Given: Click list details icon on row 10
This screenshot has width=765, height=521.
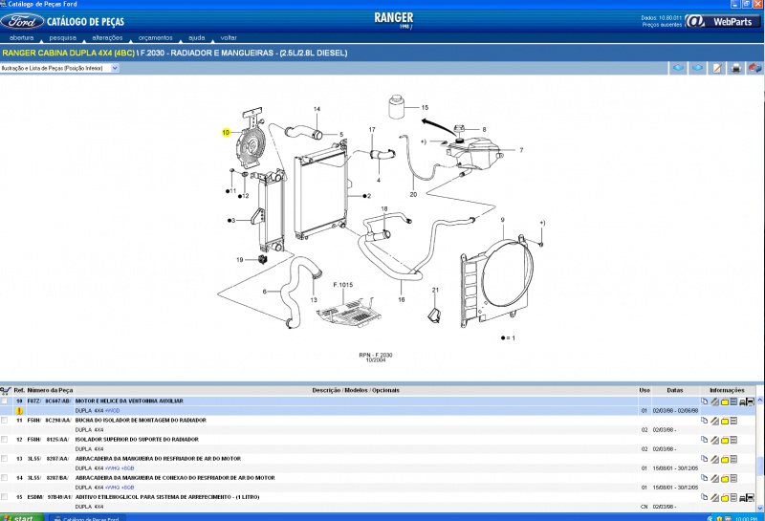Looking at the screenshot, I should tap(733, 402).
